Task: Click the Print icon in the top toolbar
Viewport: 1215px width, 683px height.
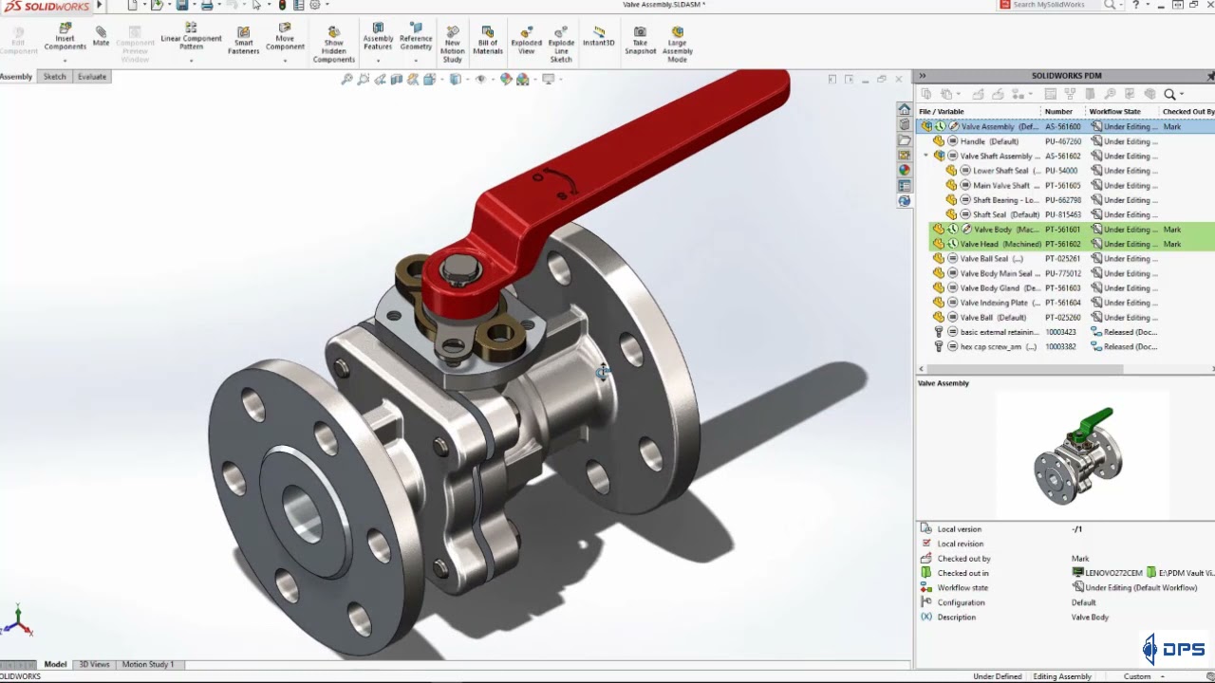Action: tap(206, 6)
